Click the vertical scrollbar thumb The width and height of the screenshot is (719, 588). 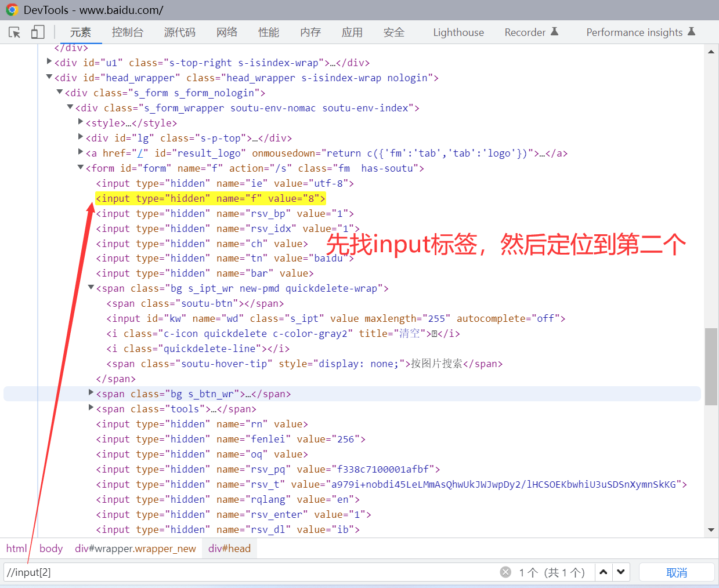pos(711,366)
